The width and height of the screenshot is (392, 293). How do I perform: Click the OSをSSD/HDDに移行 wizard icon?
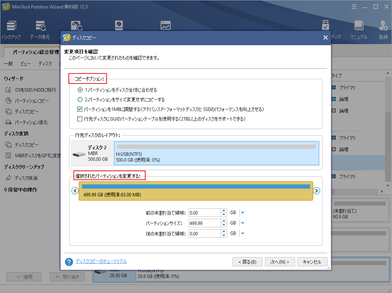(x=8, y=90)
